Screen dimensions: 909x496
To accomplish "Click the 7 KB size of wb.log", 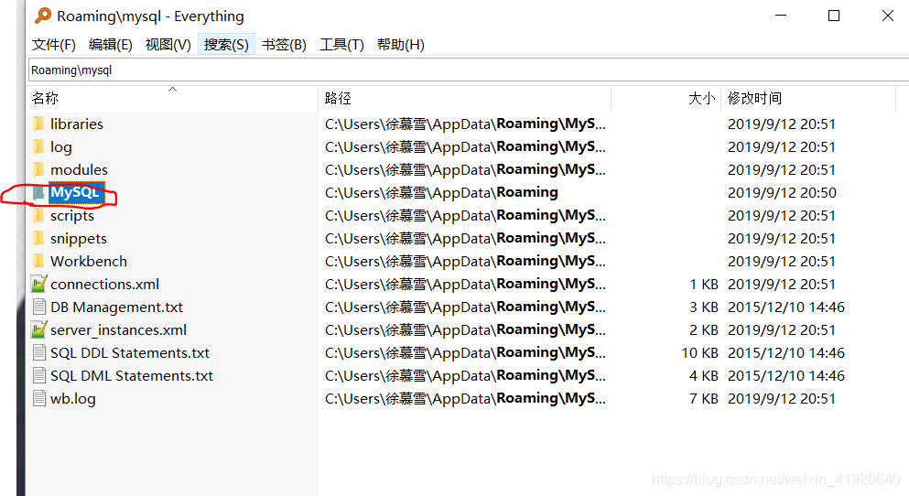I will coord(704,399).
